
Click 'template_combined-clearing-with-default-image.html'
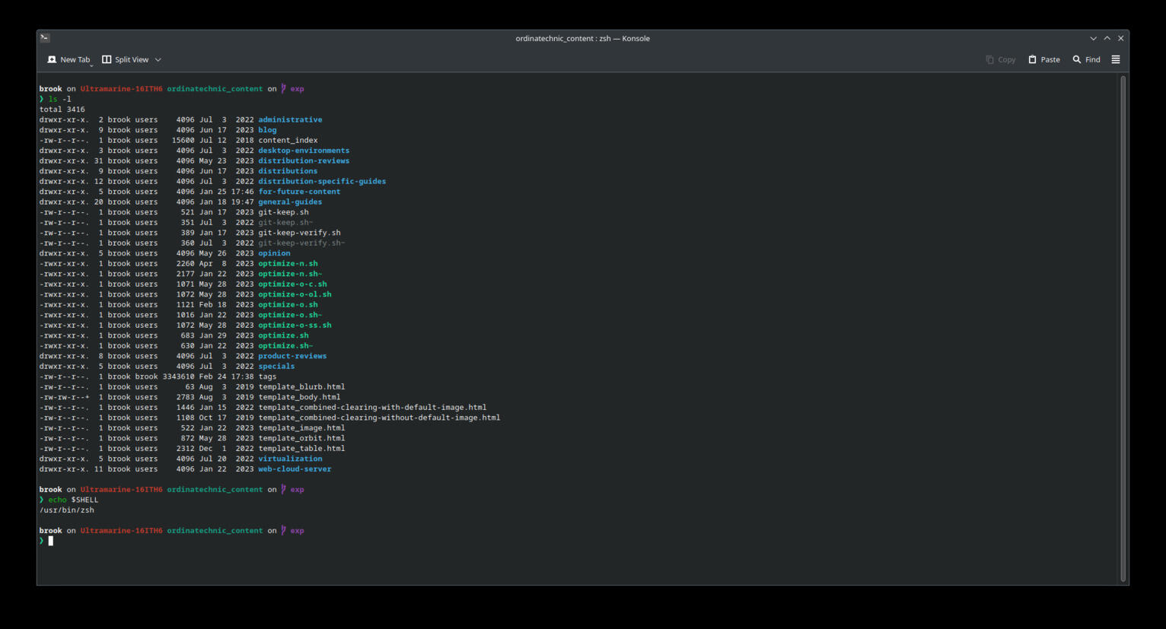(x=372, y=407)
